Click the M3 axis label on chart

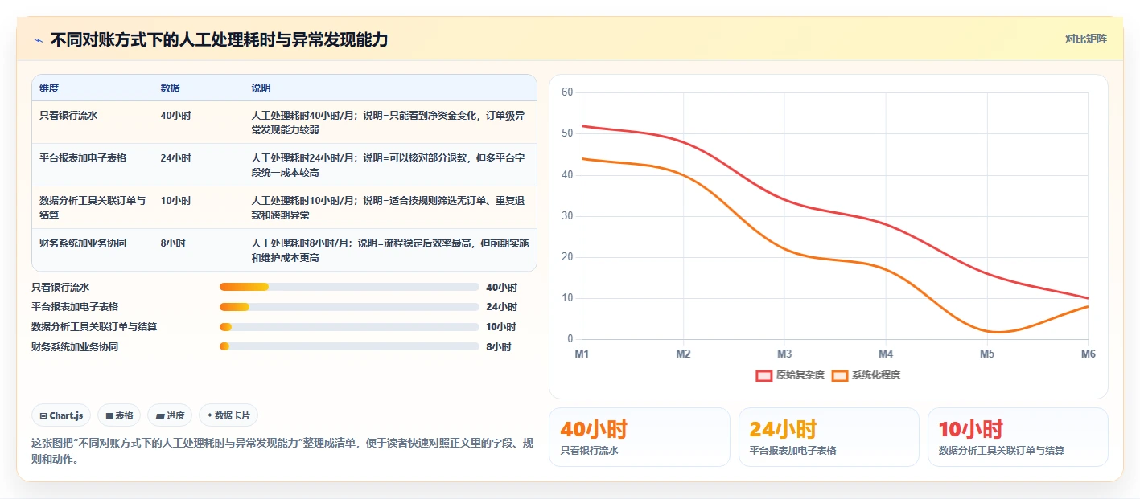(784, 354)
